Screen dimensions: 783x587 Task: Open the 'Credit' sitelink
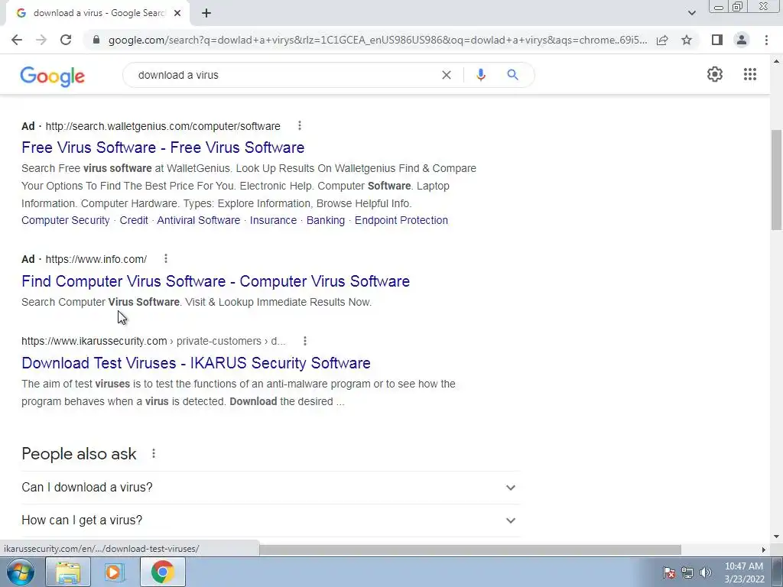tap(134, 220)
